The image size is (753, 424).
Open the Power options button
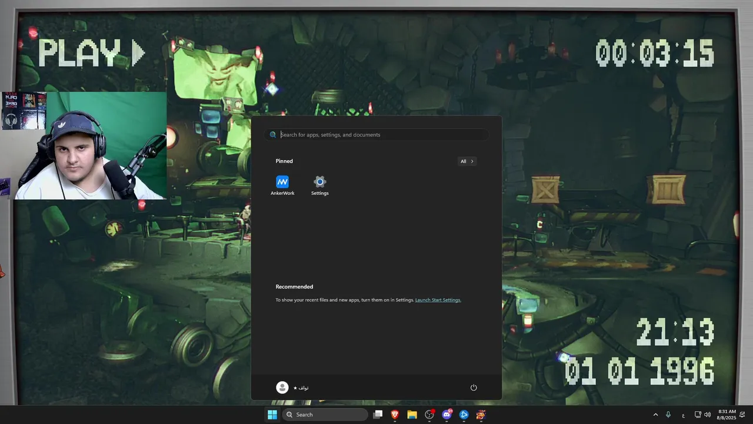point(474,387)
